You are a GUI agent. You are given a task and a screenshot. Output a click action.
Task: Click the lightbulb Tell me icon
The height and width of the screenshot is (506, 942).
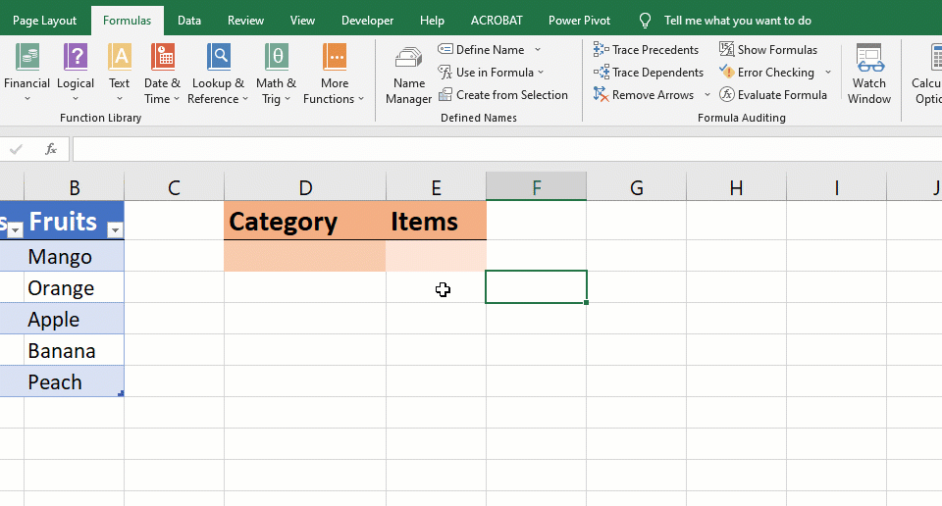645,21
